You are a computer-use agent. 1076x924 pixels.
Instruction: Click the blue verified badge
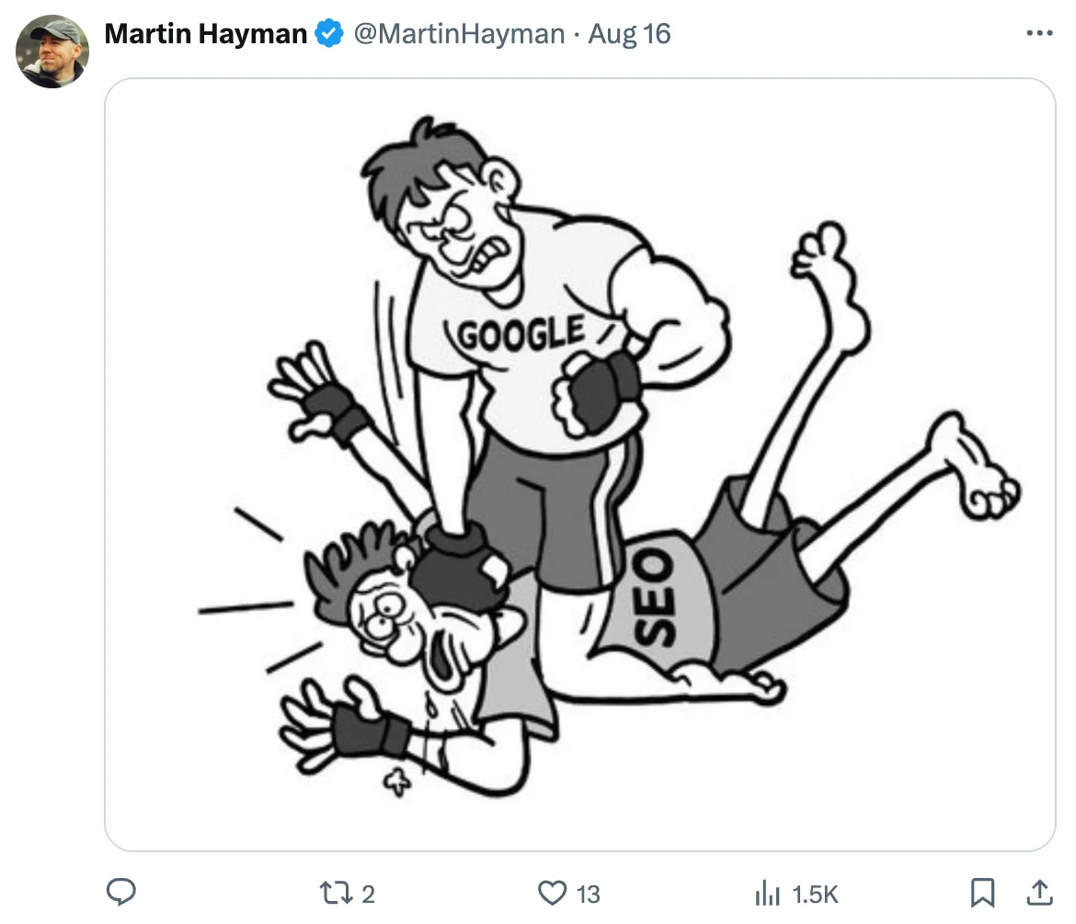pos(328,34)
